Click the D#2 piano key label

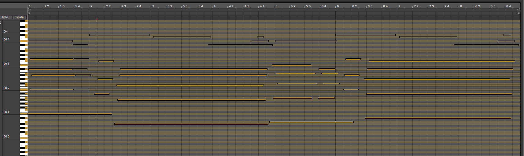tap(6, 88)
